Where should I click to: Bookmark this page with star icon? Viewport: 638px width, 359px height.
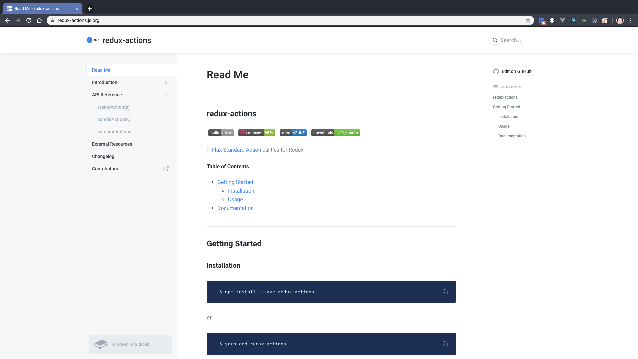(528, 20)
